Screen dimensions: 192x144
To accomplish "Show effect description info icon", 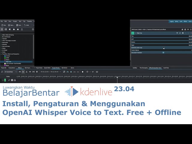I will 33,29.
